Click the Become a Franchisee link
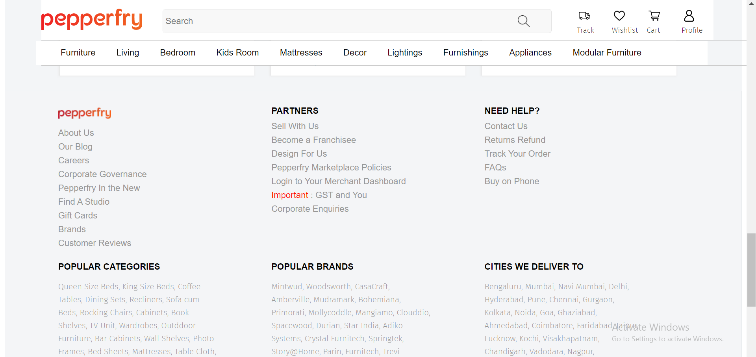 [x=313, y=140]
